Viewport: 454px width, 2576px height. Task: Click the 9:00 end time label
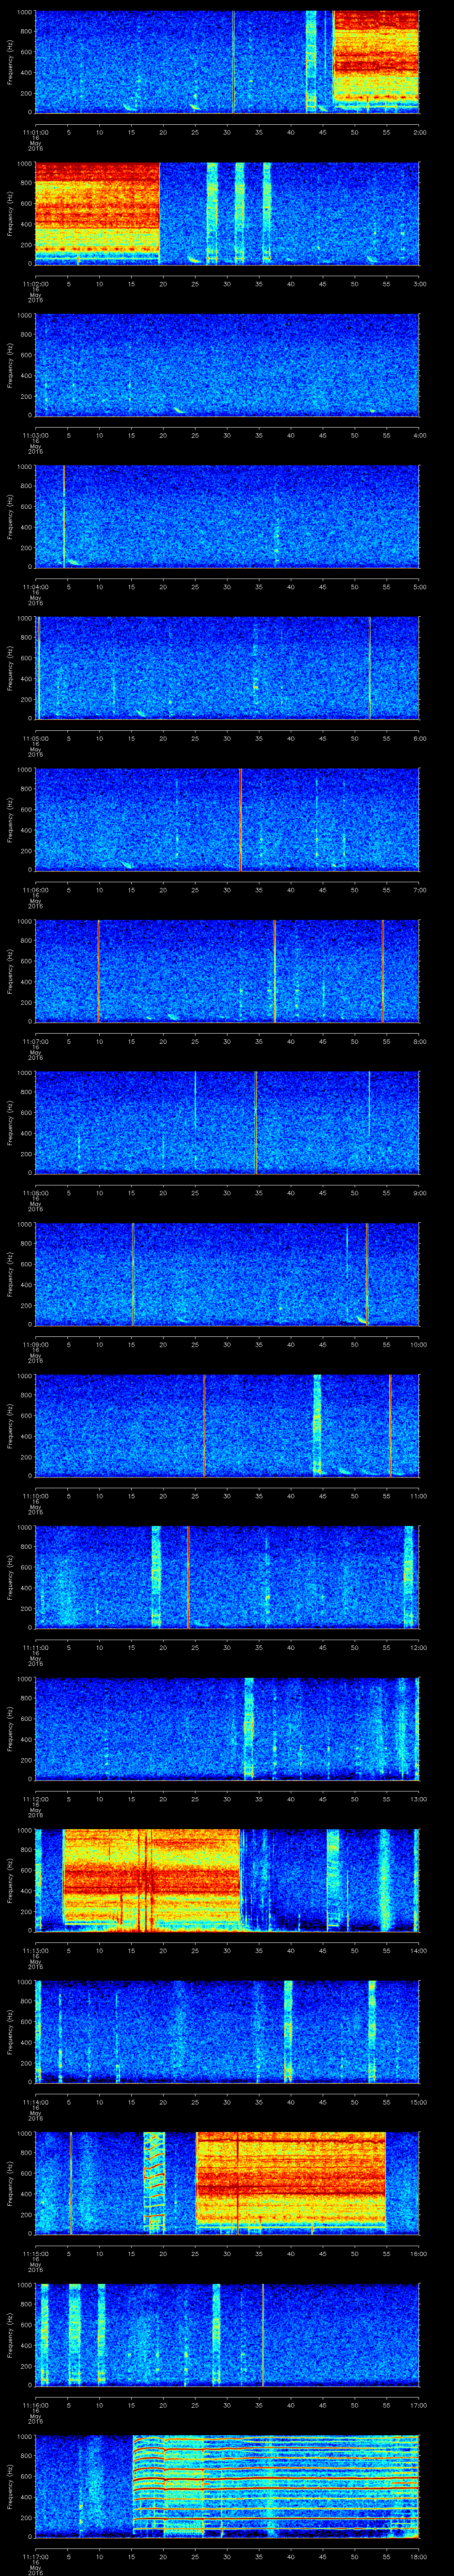419,1192
